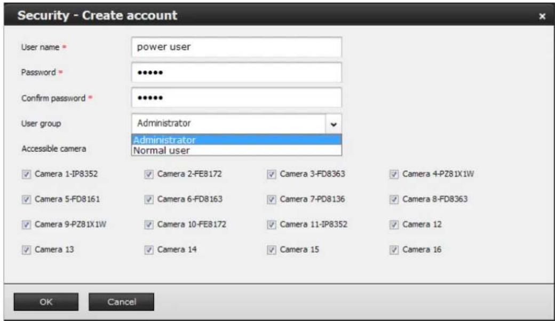Image resolution: width=555 pixels, height=321 pixels.
Task: Open the User group dropdown arrow
Action: coord(334,124)
